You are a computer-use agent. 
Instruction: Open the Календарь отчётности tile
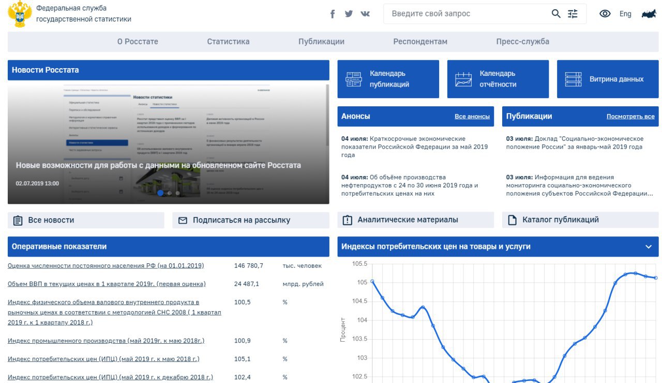[498, 79]
